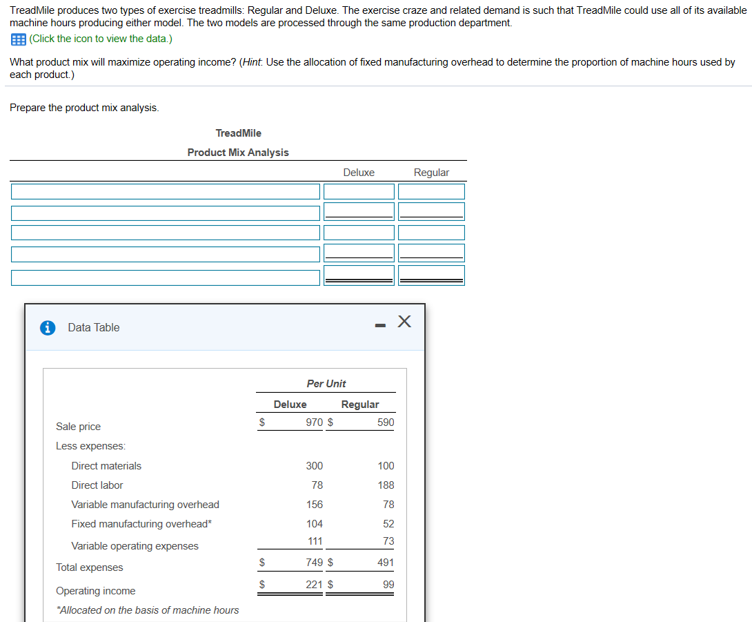
Task: Click 'Deluxe' header in Product Mix Analysis
Action: tap(359, 173)
